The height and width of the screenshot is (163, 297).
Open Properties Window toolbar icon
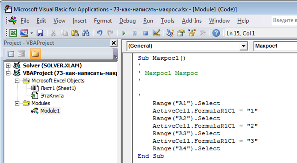click(x=181, y=33)
